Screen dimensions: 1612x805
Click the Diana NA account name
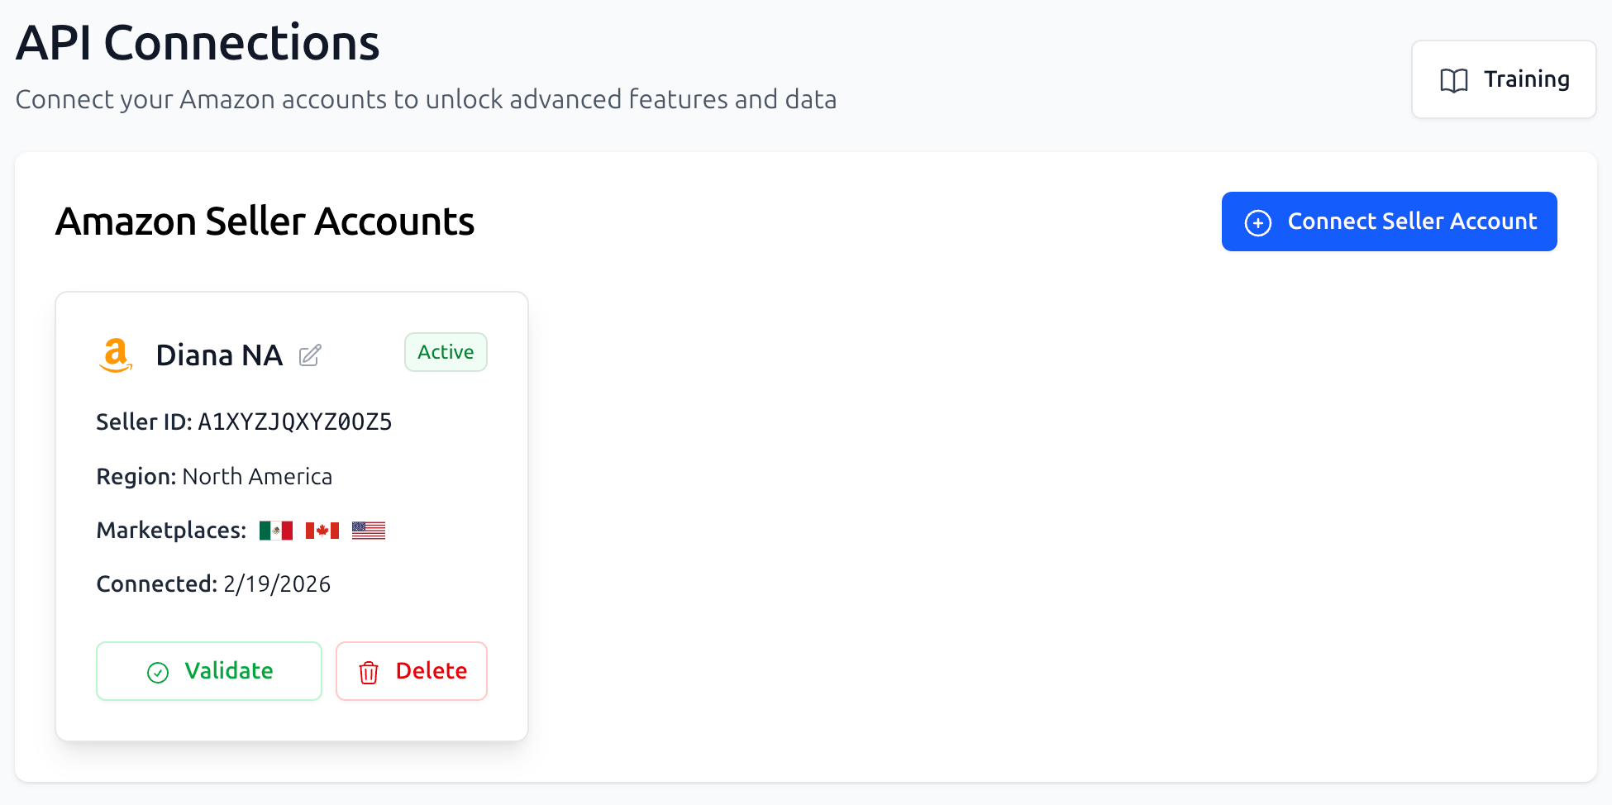pyautogui.click(x=219, y=355)
